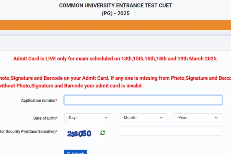This screenshot has height=154, width=231.
Task: Focus the Application number input field
Action: pyautogui.click(x=143, y=100)
